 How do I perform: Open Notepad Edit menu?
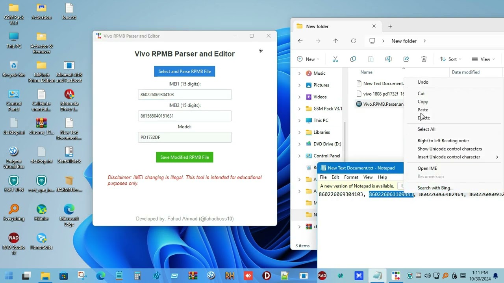pyautogui.click(x=335, y=177)
